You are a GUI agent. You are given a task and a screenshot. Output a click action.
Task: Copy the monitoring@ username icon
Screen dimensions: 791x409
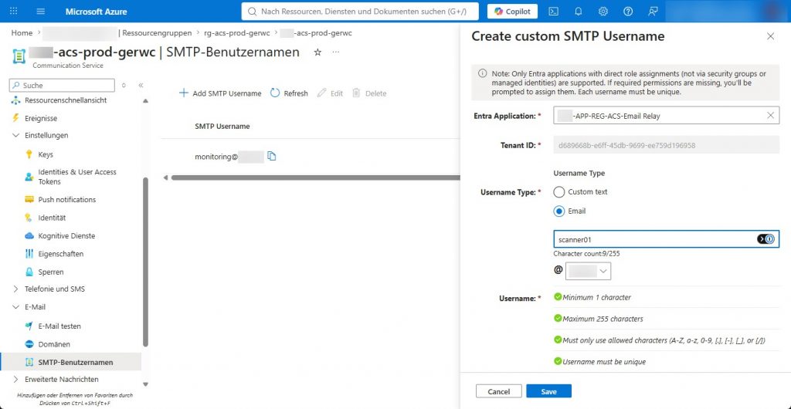tap(272, 156)
